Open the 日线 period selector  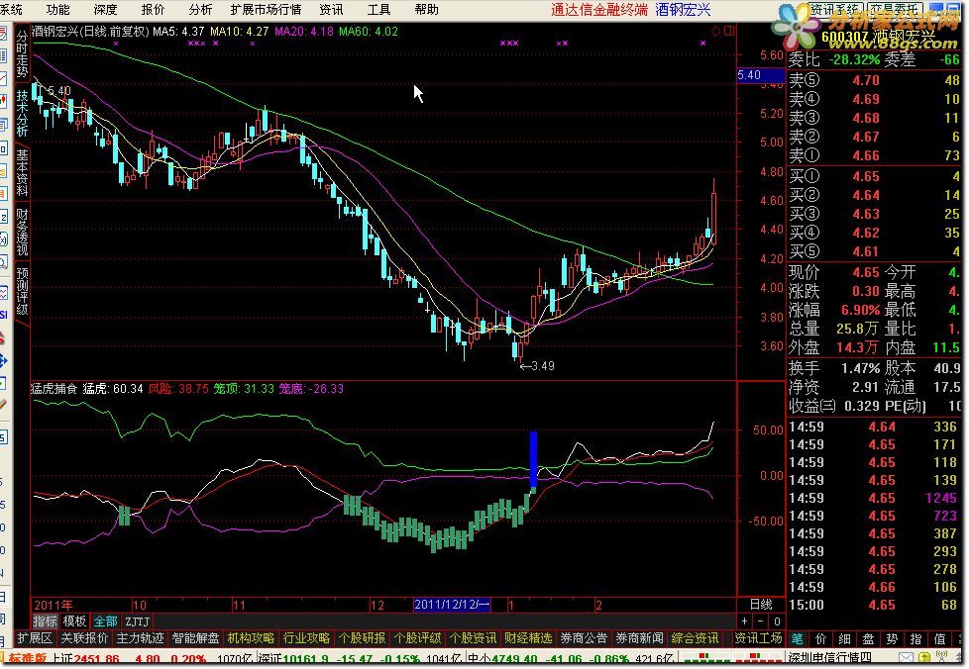click(761, 605)
